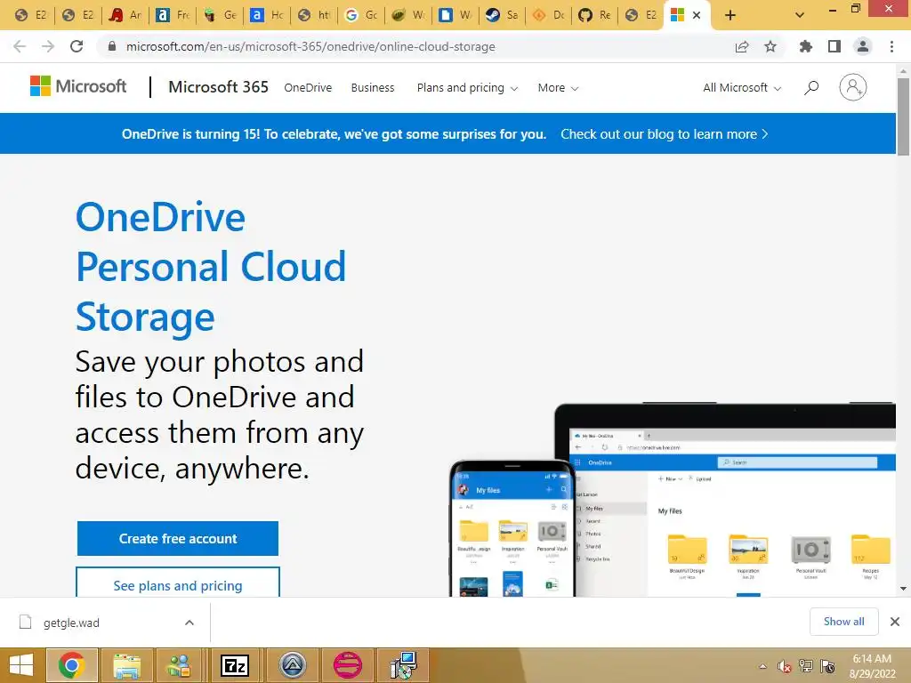Open 7-Zip from the taskbar
Screen dimensions: 911x683
click(x=235, y=665)
